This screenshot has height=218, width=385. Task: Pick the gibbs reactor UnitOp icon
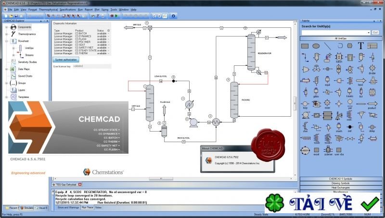(x=316, y=93)
